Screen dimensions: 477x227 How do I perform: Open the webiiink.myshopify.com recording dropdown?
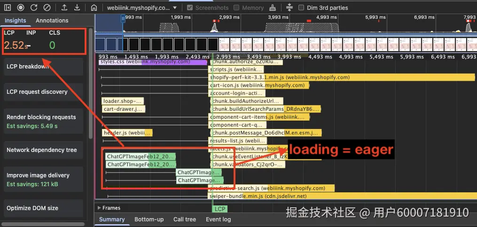coord(142,8)
